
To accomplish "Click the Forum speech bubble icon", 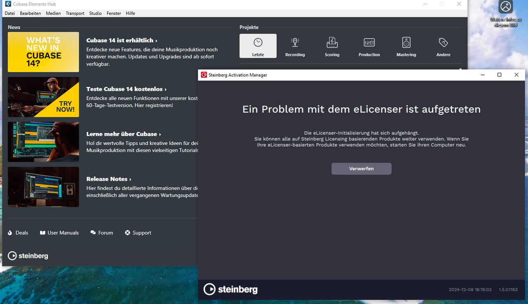I will [x=93, y=233].
